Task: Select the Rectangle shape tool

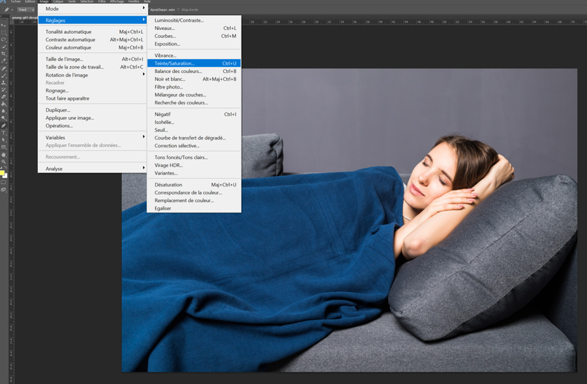Action: point(4,147)
